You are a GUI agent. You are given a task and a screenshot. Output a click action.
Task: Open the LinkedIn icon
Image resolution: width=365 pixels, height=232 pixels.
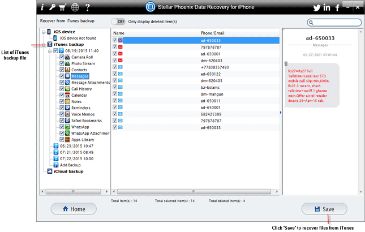(x=327, y=8)
